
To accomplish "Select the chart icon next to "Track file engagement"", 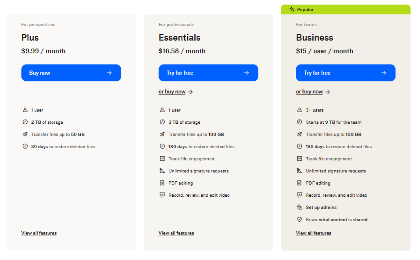I will point(162,159).
